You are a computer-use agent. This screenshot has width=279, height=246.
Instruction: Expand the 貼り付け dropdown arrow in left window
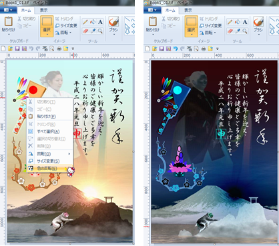pos(9,35)
